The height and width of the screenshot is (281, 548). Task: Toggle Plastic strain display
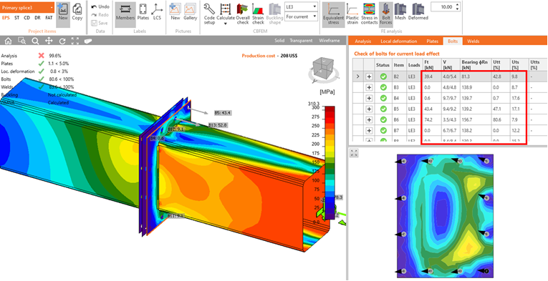352,14
